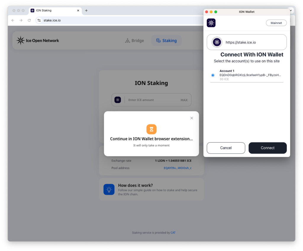Click the ICE token icon in amount field
303x251 pixels.
click(x=118, y=100)
